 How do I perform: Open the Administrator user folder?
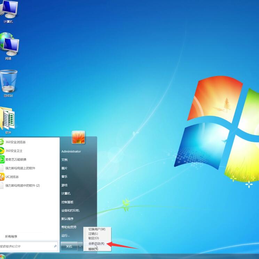point(71,151)
